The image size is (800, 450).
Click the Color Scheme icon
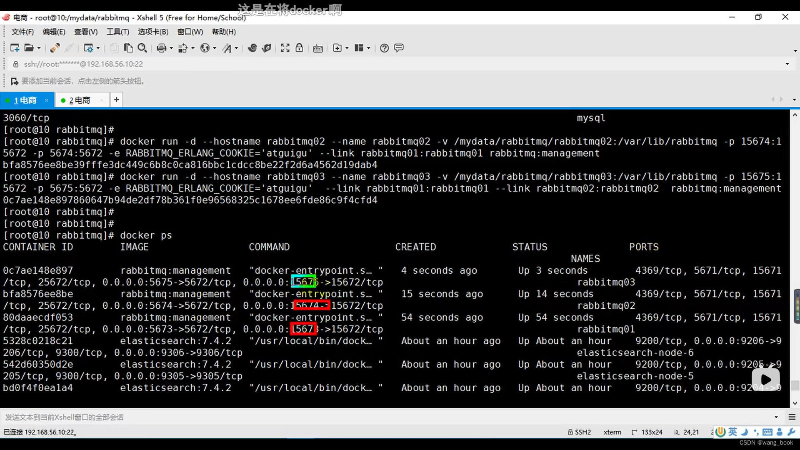pyautogui.click(x=182, y=48)
